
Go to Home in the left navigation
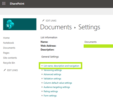coord(6,38)
